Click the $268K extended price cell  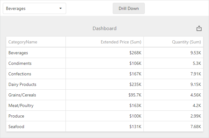tap(135, 53)
